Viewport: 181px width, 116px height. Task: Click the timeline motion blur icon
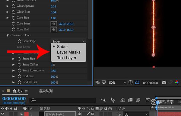[x=138, y=100]
